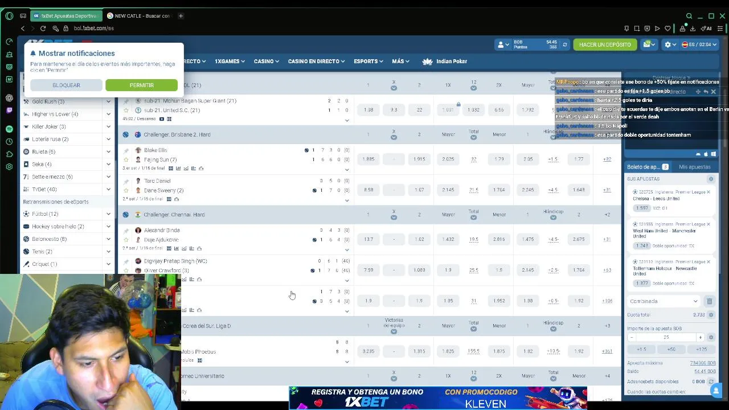This screenshot has height=410, width=729.
Task: Remove the West Ham United - Manchester bet
Action: tap(708, 224)
